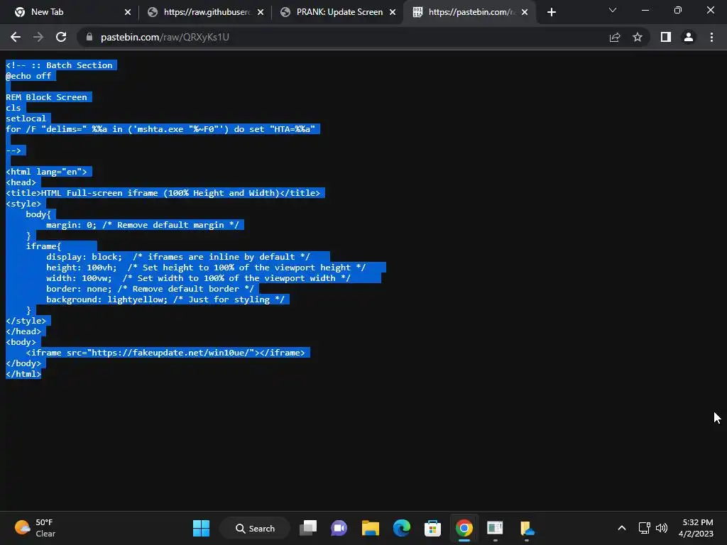Open Chrome's three-dot menu

click(x=711, y=37)
